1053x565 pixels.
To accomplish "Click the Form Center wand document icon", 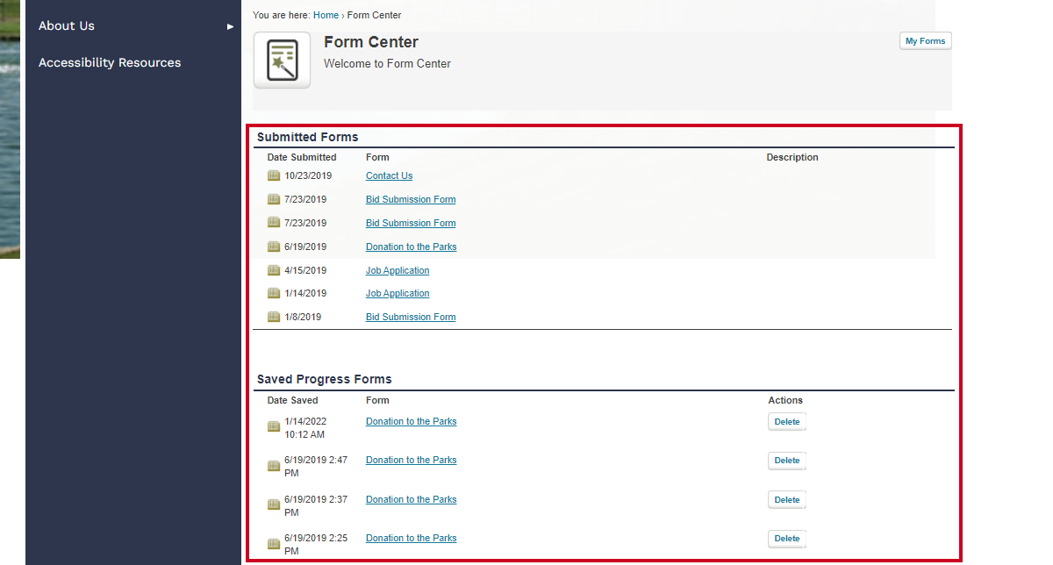I will [x=282, y=61].
